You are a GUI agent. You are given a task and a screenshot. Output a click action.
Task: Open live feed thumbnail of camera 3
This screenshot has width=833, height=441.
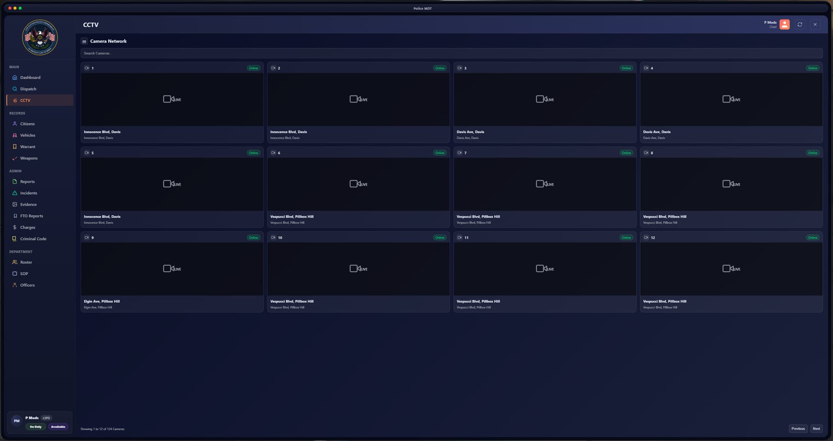pyautogui.click(x=545, y=99)
